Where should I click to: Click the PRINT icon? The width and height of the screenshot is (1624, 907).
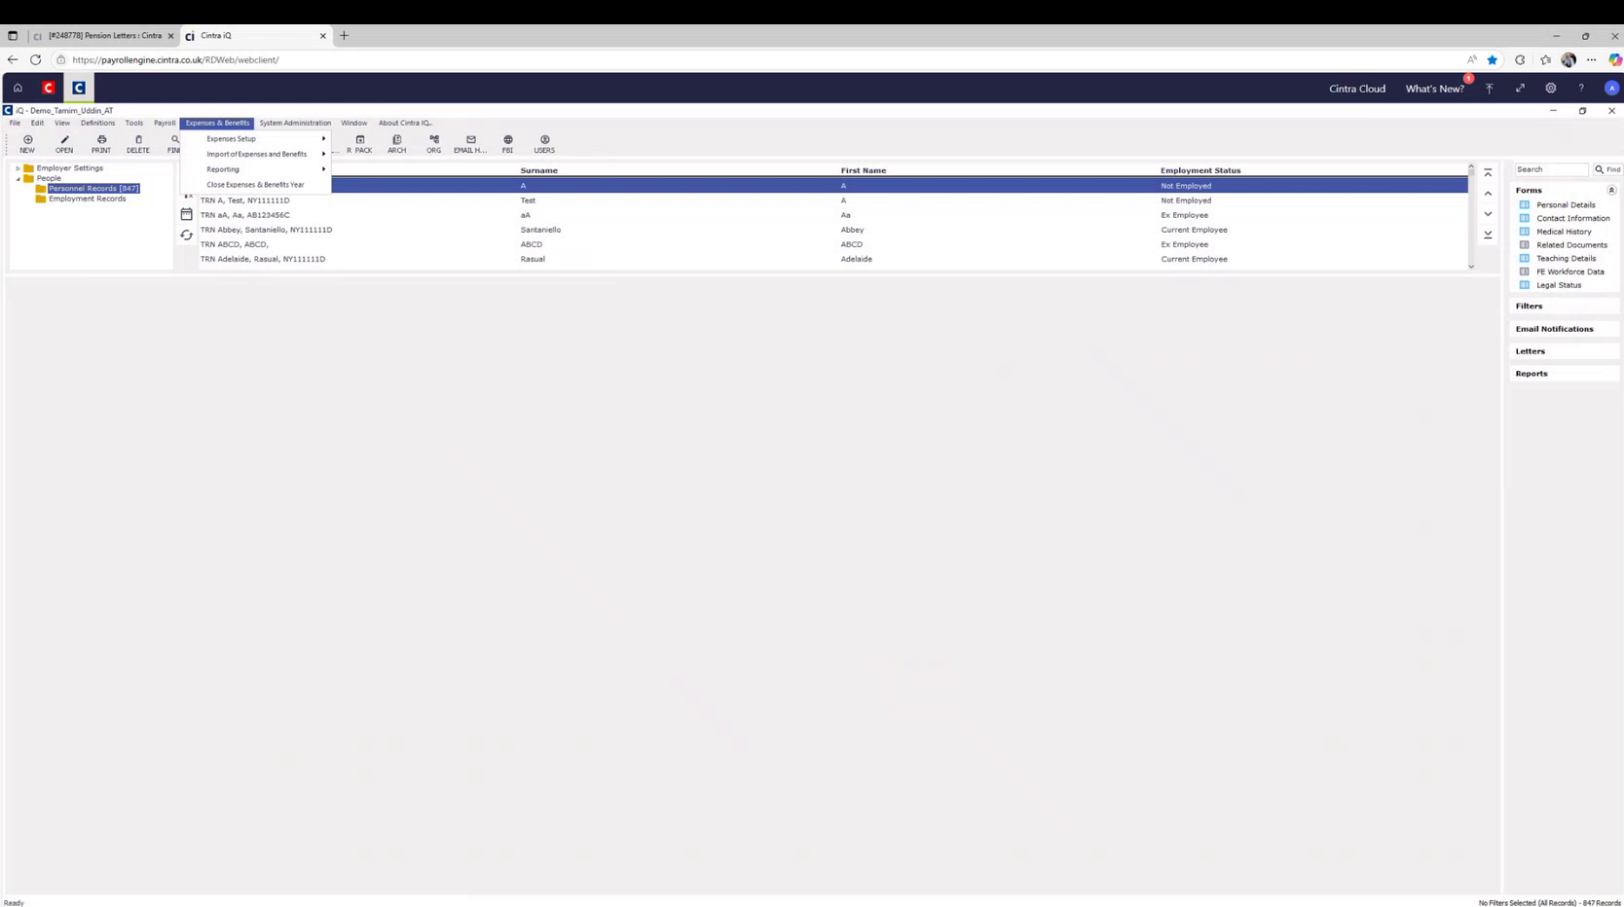[x=100, y=143]
